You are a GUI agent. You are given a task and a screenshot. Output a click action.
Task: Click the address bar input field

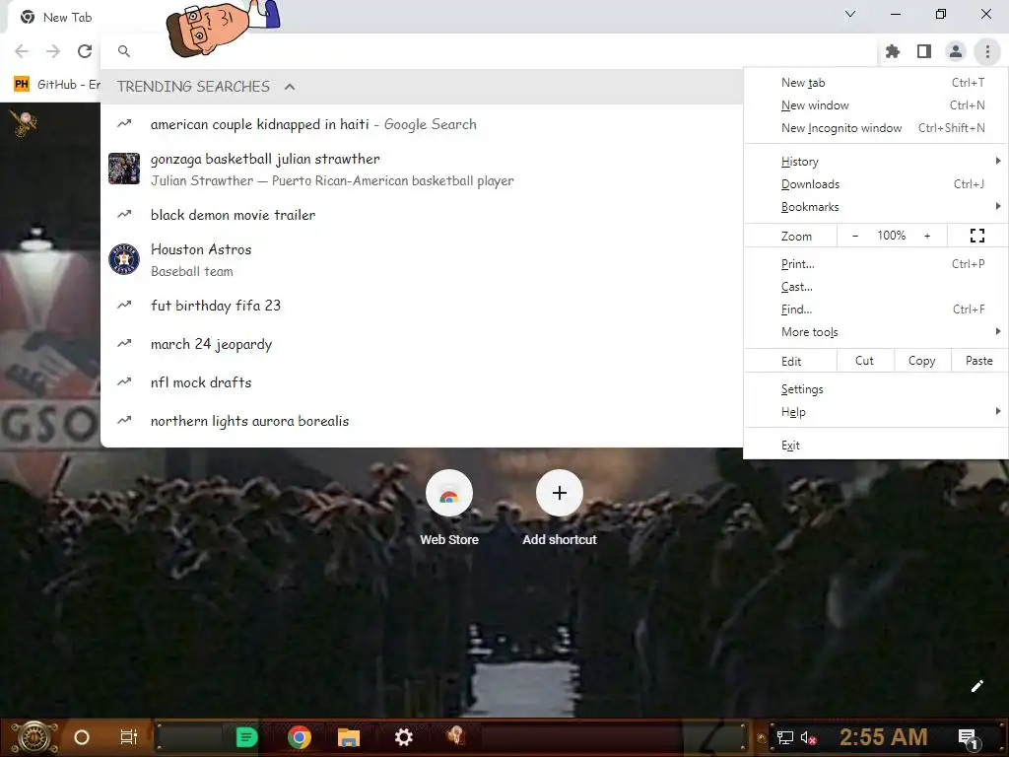[489, 51]
